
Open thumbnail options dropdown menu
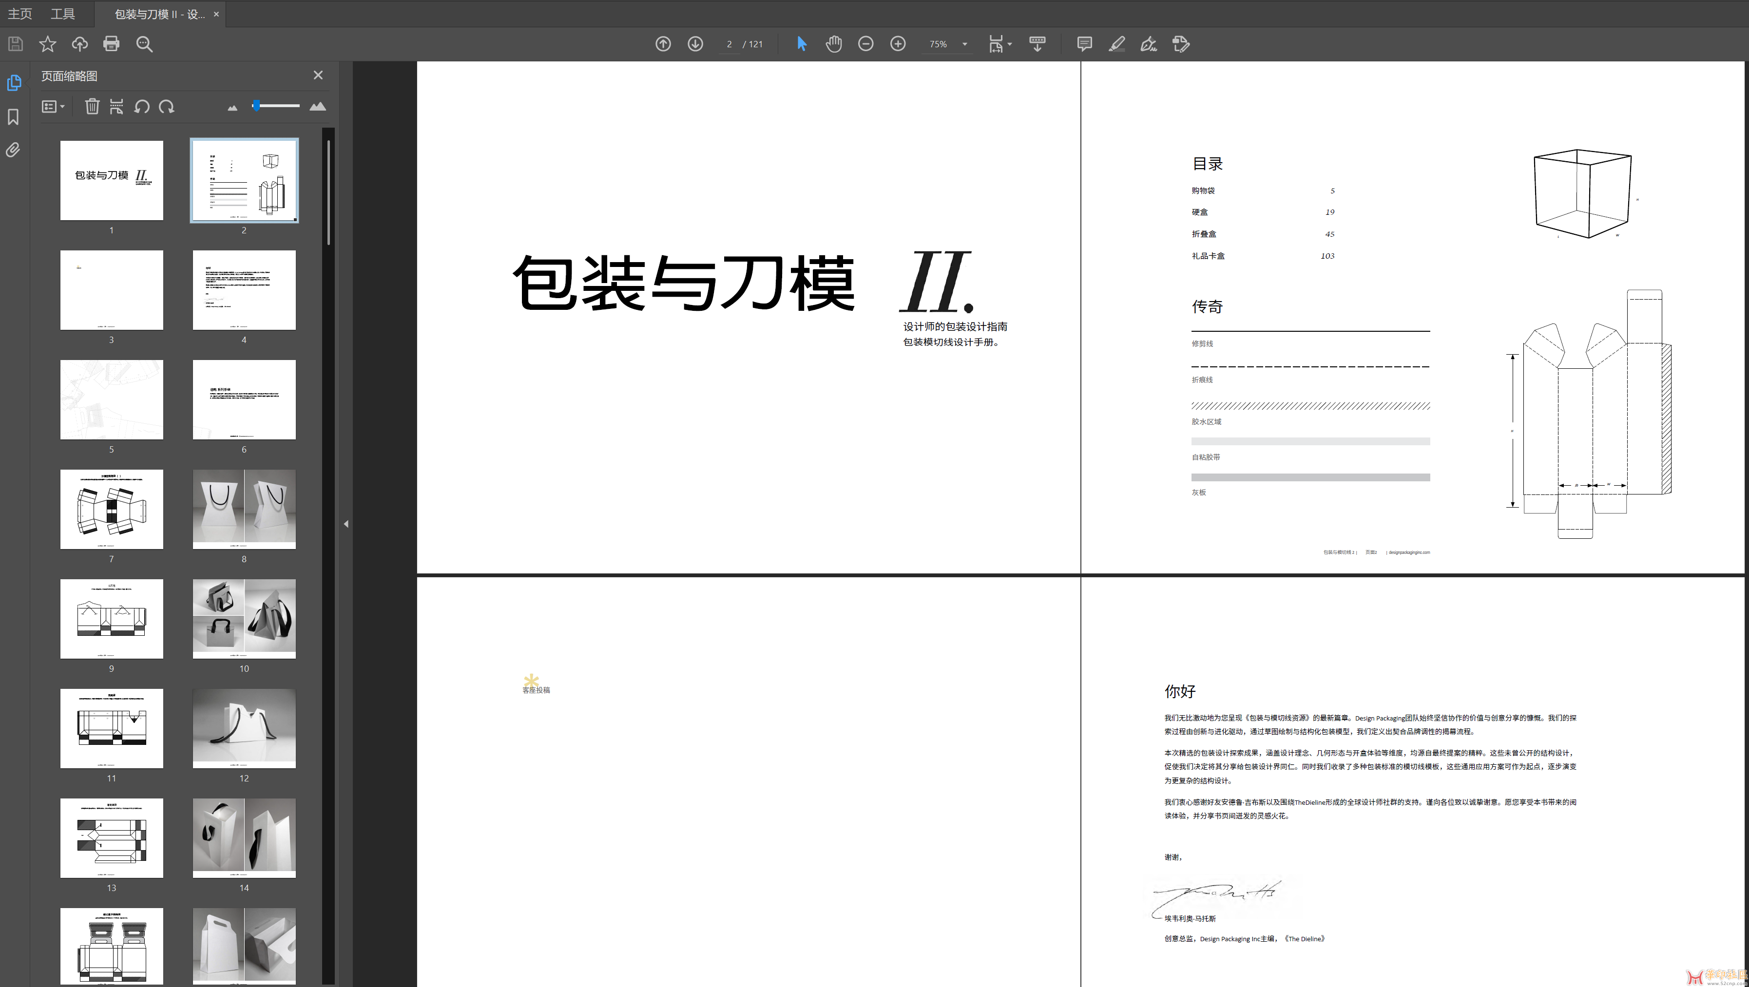click(x=53, y=107)
